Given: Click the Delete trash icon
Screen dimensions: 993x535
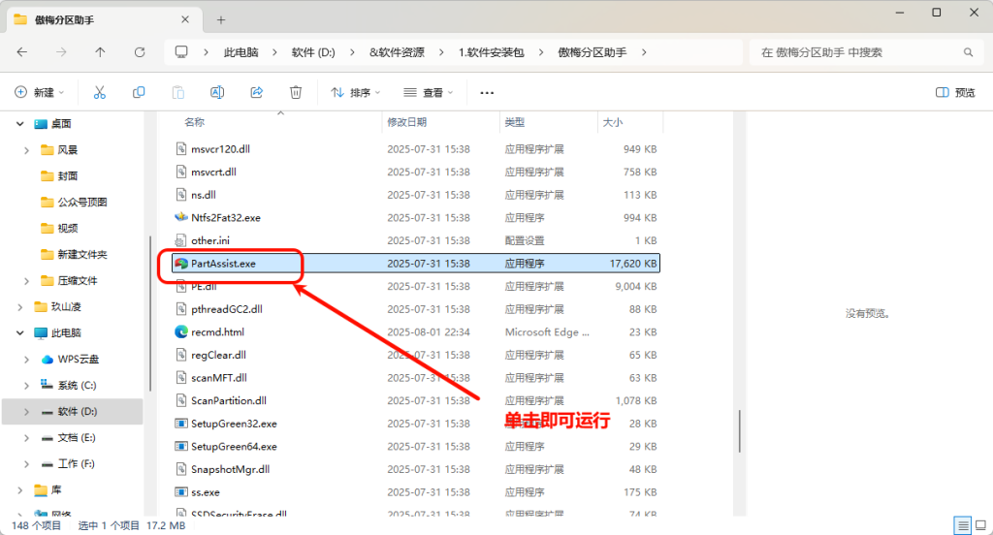Looking at the screenshot, I should click(x=296, y=92).
